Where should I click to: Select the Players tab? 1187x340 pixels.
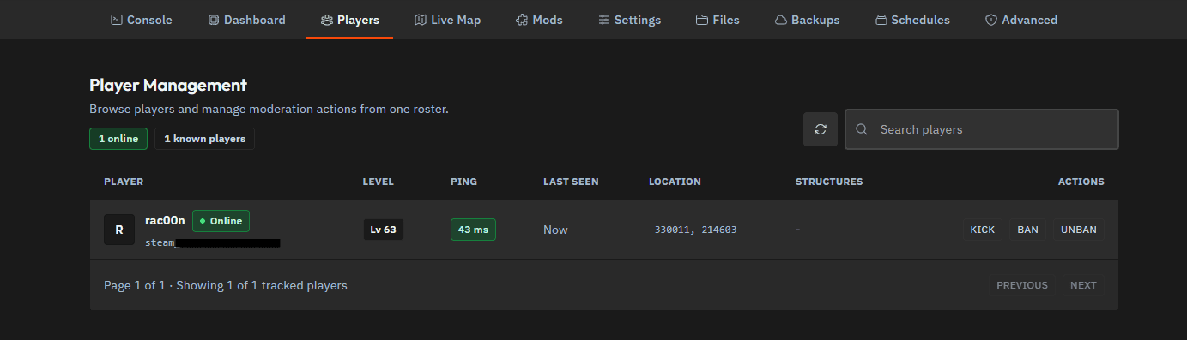(349, 20)
